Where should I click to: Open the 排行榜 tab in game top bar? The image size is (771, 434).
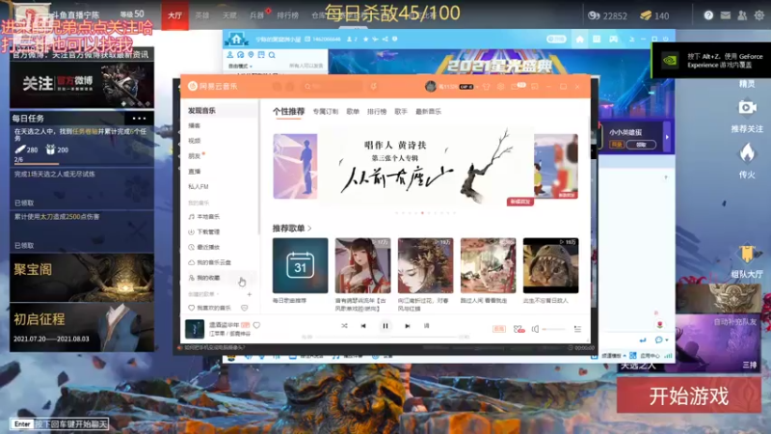(x=287, y=15)
